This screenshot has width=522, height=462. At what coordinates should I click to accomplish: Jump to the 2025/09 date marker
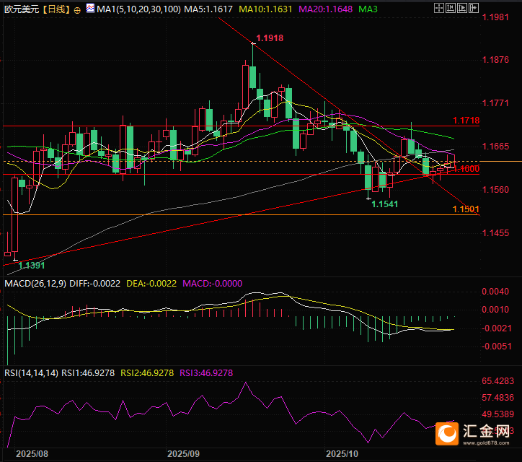[x=183, y=454]
